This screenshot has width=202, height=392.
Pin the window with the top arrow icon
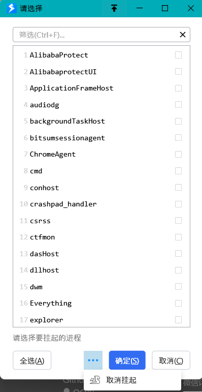(x=114, y=9)
